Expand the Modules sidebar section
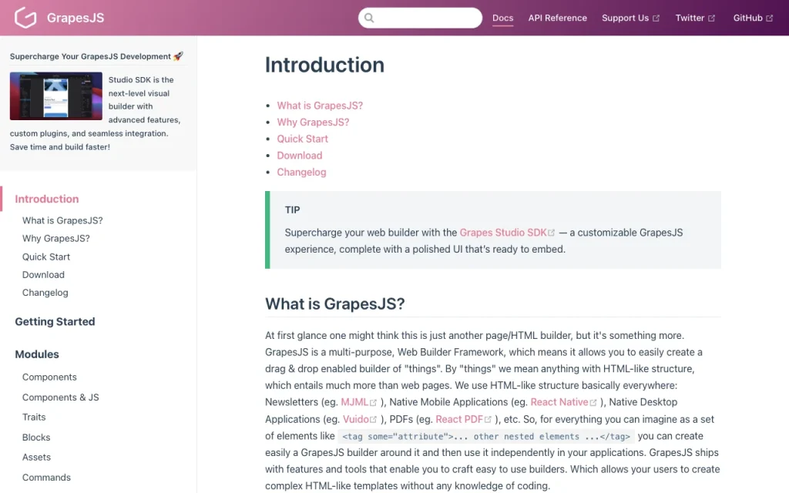This screenshot has width=789, height=493. [x=37, y=354]
